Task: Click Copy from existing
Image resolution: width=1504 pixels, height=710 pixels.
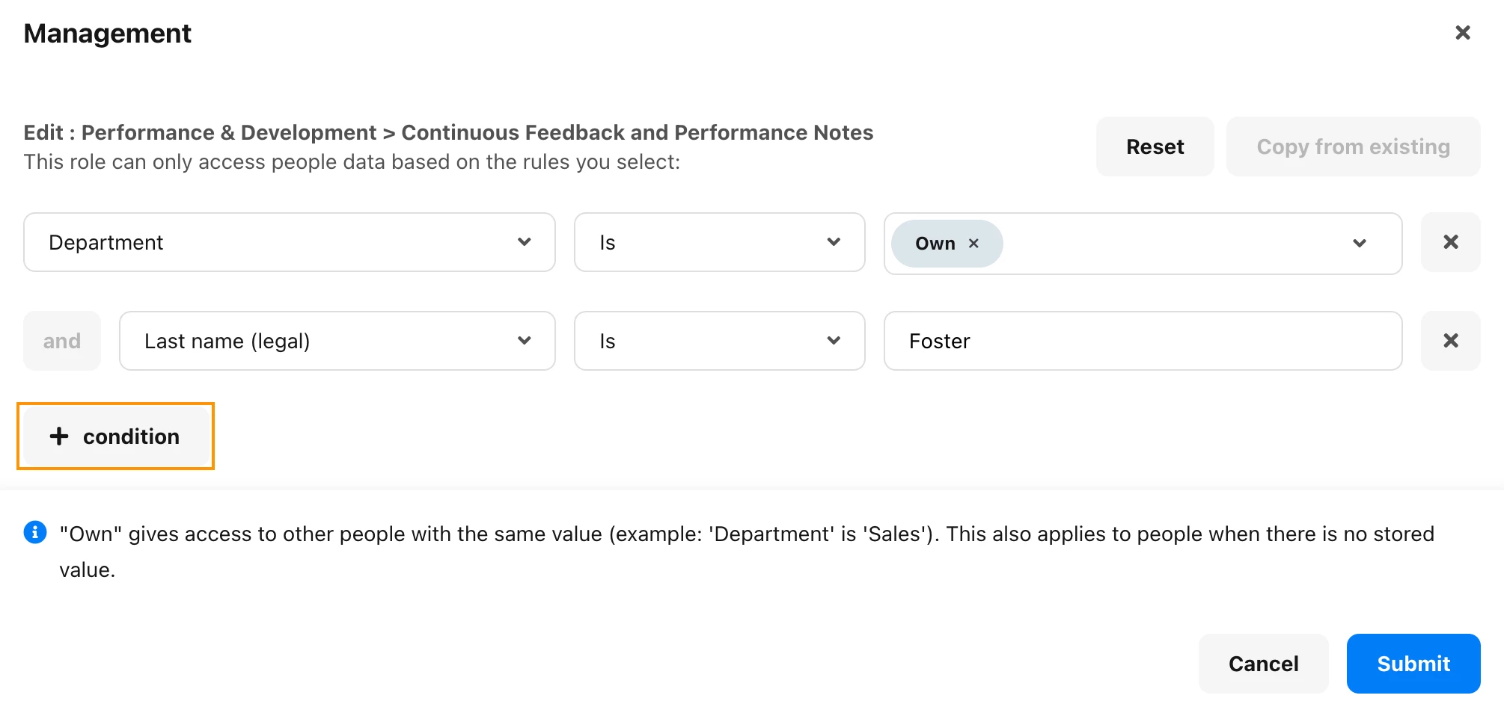Action: pos(1353,146)
